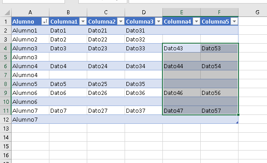Select the Alumno5 cell
Viewport: 267px width, 163px height.
tap(30, 84)
